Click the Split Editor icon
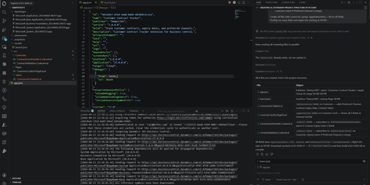 point(244,2)
